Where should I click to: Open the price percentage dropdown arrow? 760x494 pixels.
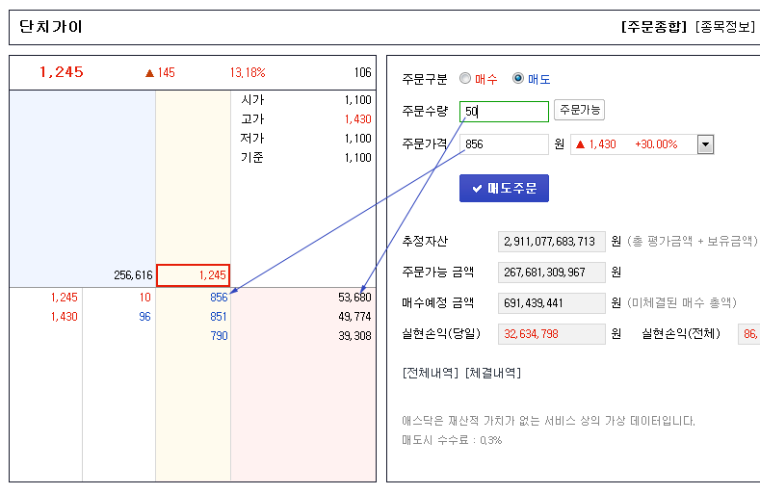tap(705, 144)
